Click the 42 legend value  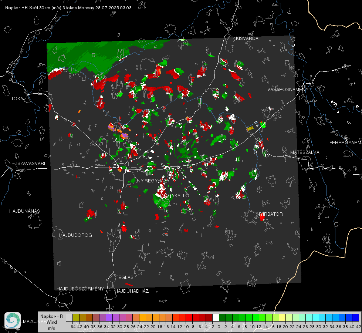point(359,327)
